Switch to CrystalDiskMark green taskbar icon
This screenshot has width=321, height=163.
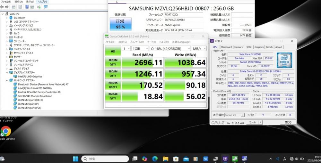point(235,159)
